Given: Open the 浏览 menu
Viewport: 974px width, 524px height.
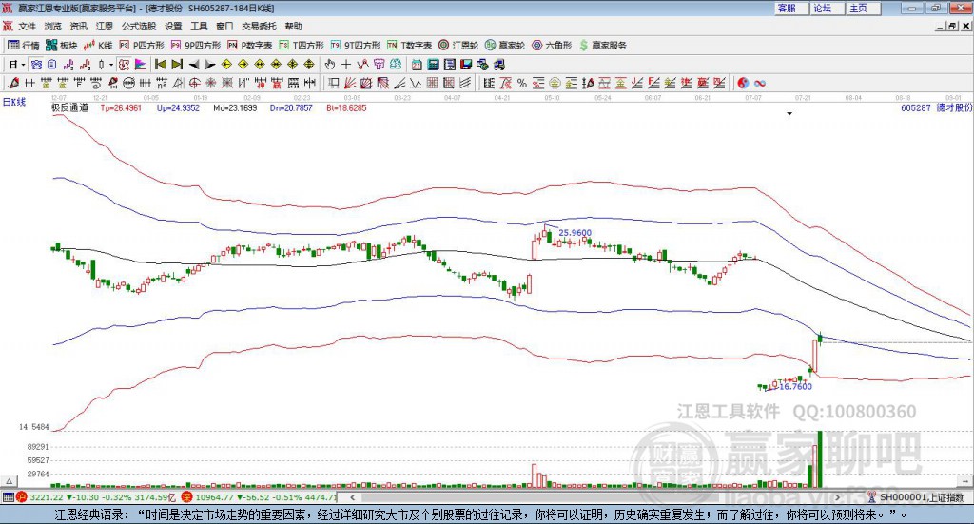Looking at the screenshot, I should (53, 26).
